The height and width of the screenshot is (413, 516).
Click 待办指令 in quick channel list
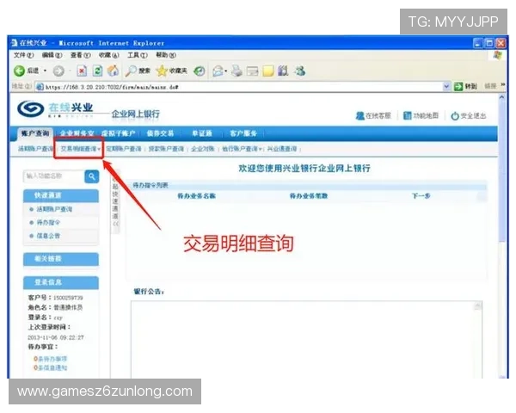click(x=48, y=223)
